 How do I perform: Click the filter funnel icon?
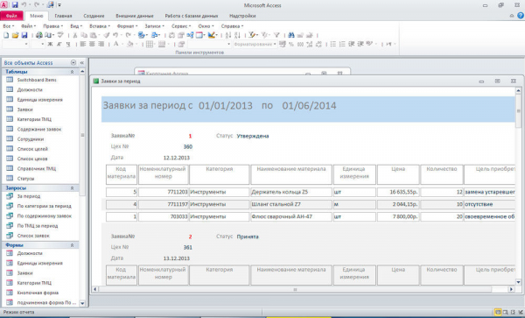[276, 35]
